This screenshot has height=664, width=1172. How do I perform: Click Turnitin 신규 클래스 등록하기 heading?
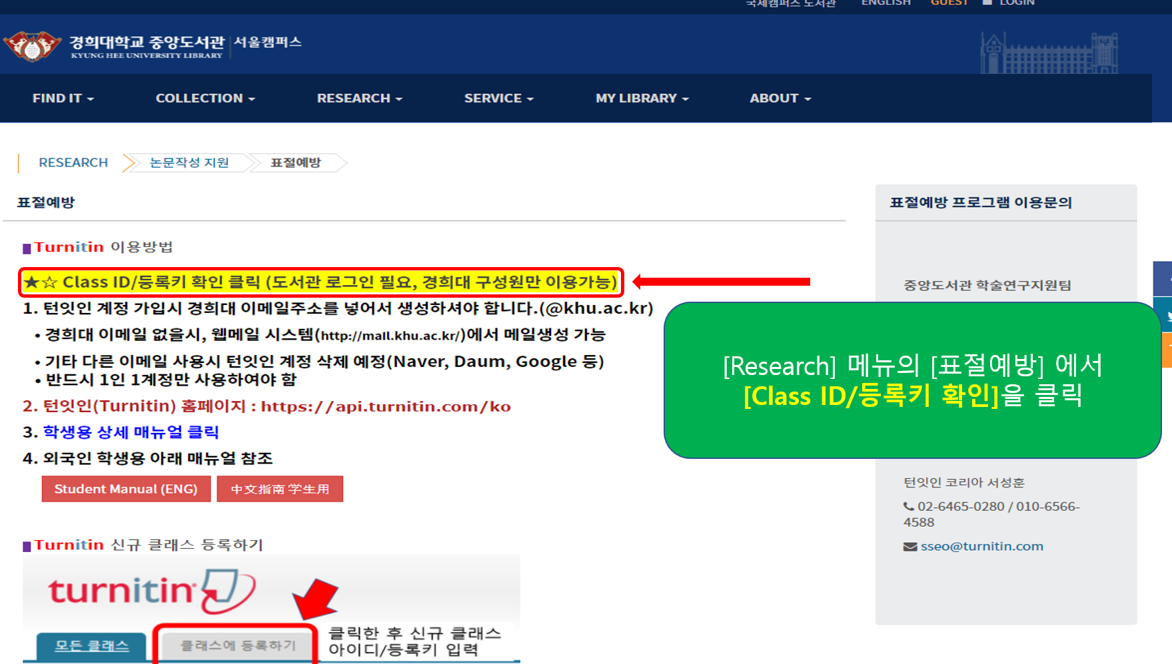coord(149,545)
